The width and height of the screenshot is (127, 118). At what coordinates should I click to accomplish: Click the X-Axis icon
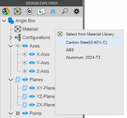pos(25,54)
